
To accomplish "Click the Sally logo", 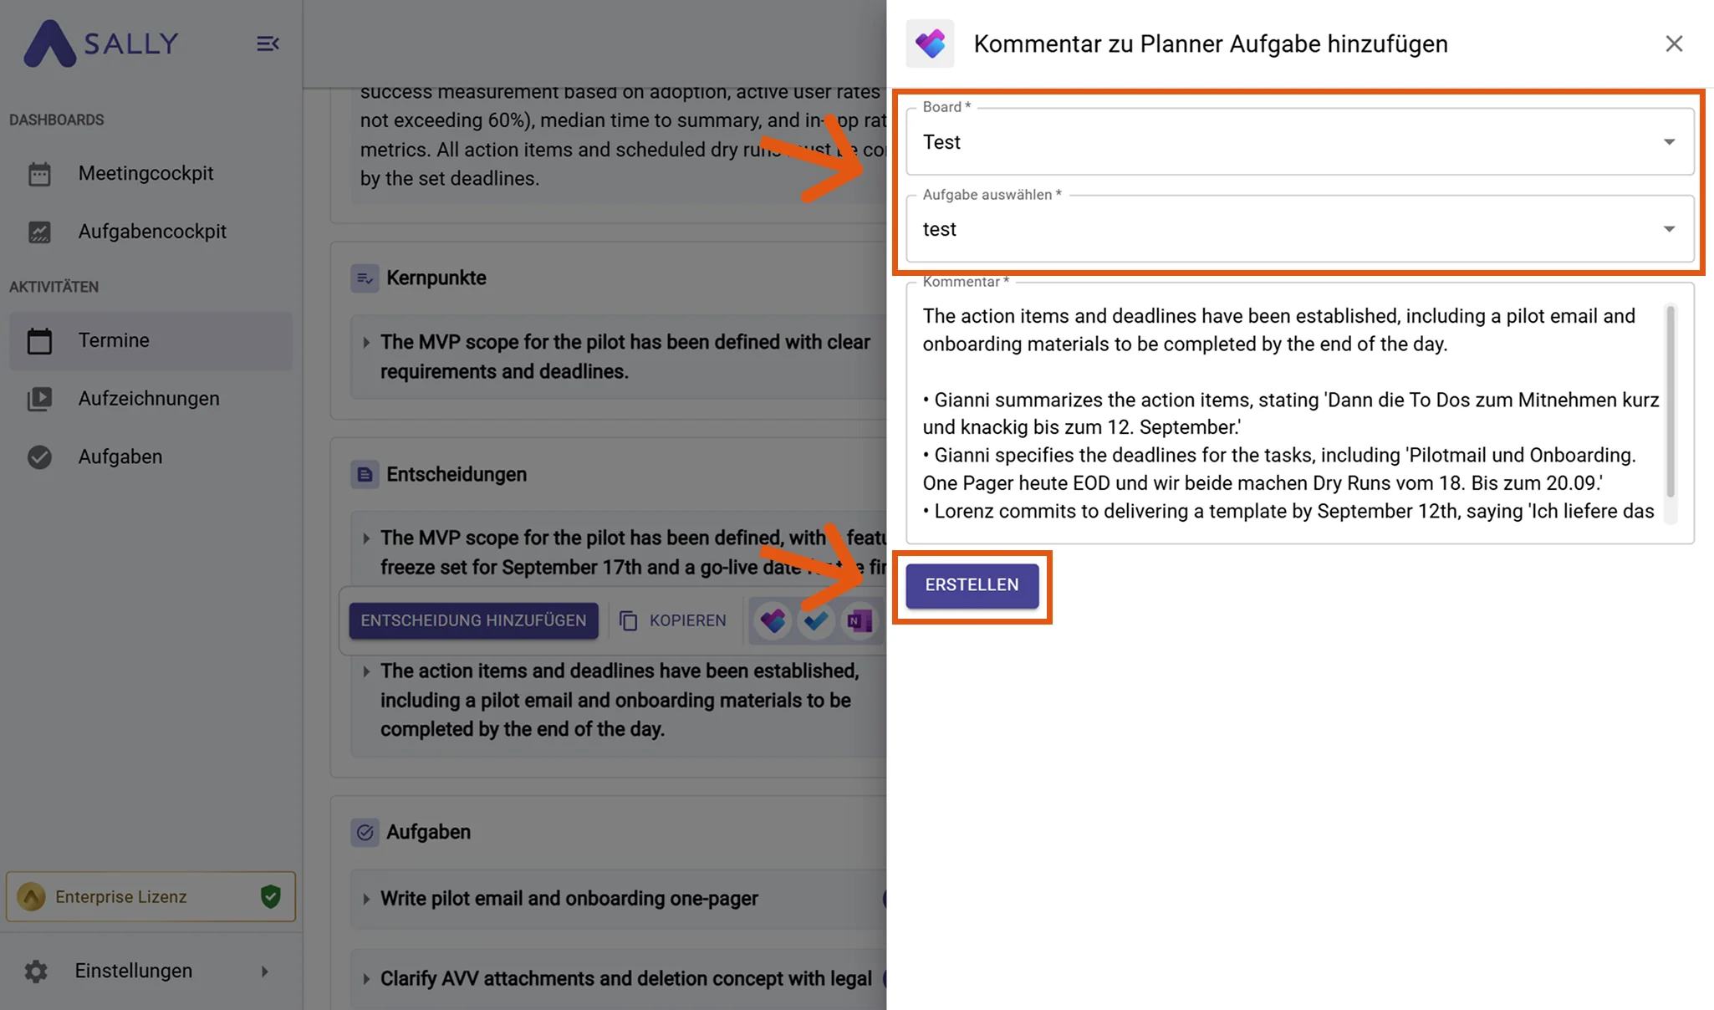I will tap(101, 43).
